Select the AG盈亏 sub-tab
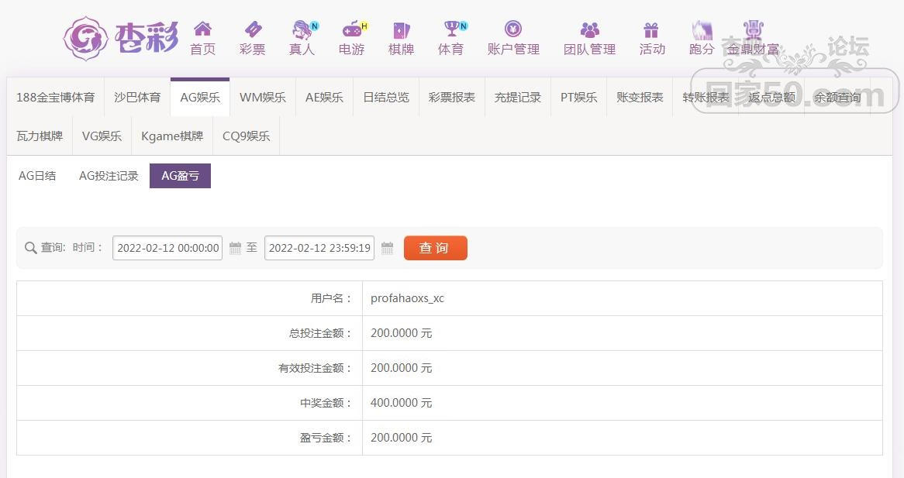Viewport: 904px width, 478px height. pos(181,176)
